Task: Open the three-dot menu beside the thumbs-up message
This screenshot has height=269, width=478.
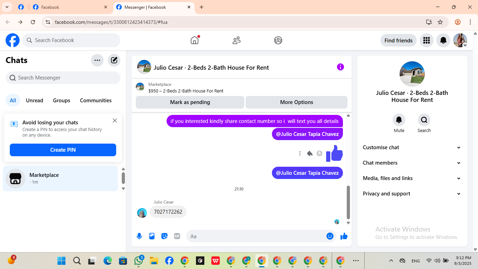Action: (300, 153)
